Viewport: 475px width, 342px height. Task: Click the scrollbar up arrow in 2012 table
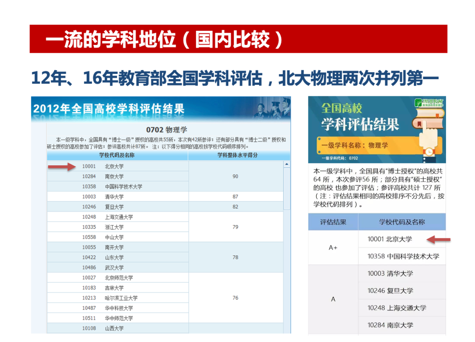pos(287,164)
